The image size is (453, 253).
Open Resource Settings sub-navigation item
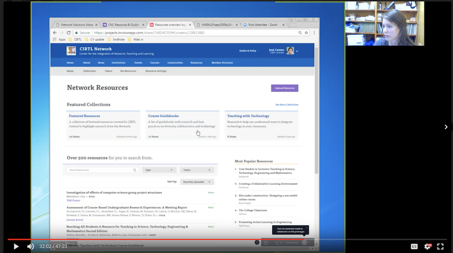[156, 71]
